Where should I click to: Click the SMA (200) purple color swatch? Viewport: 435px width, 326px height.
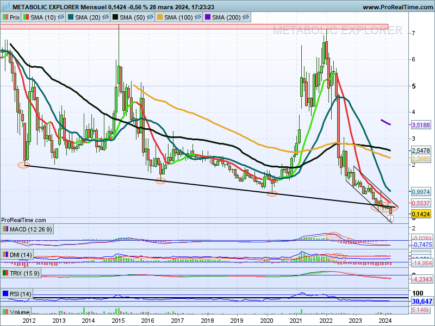click(x=208, y=17)
